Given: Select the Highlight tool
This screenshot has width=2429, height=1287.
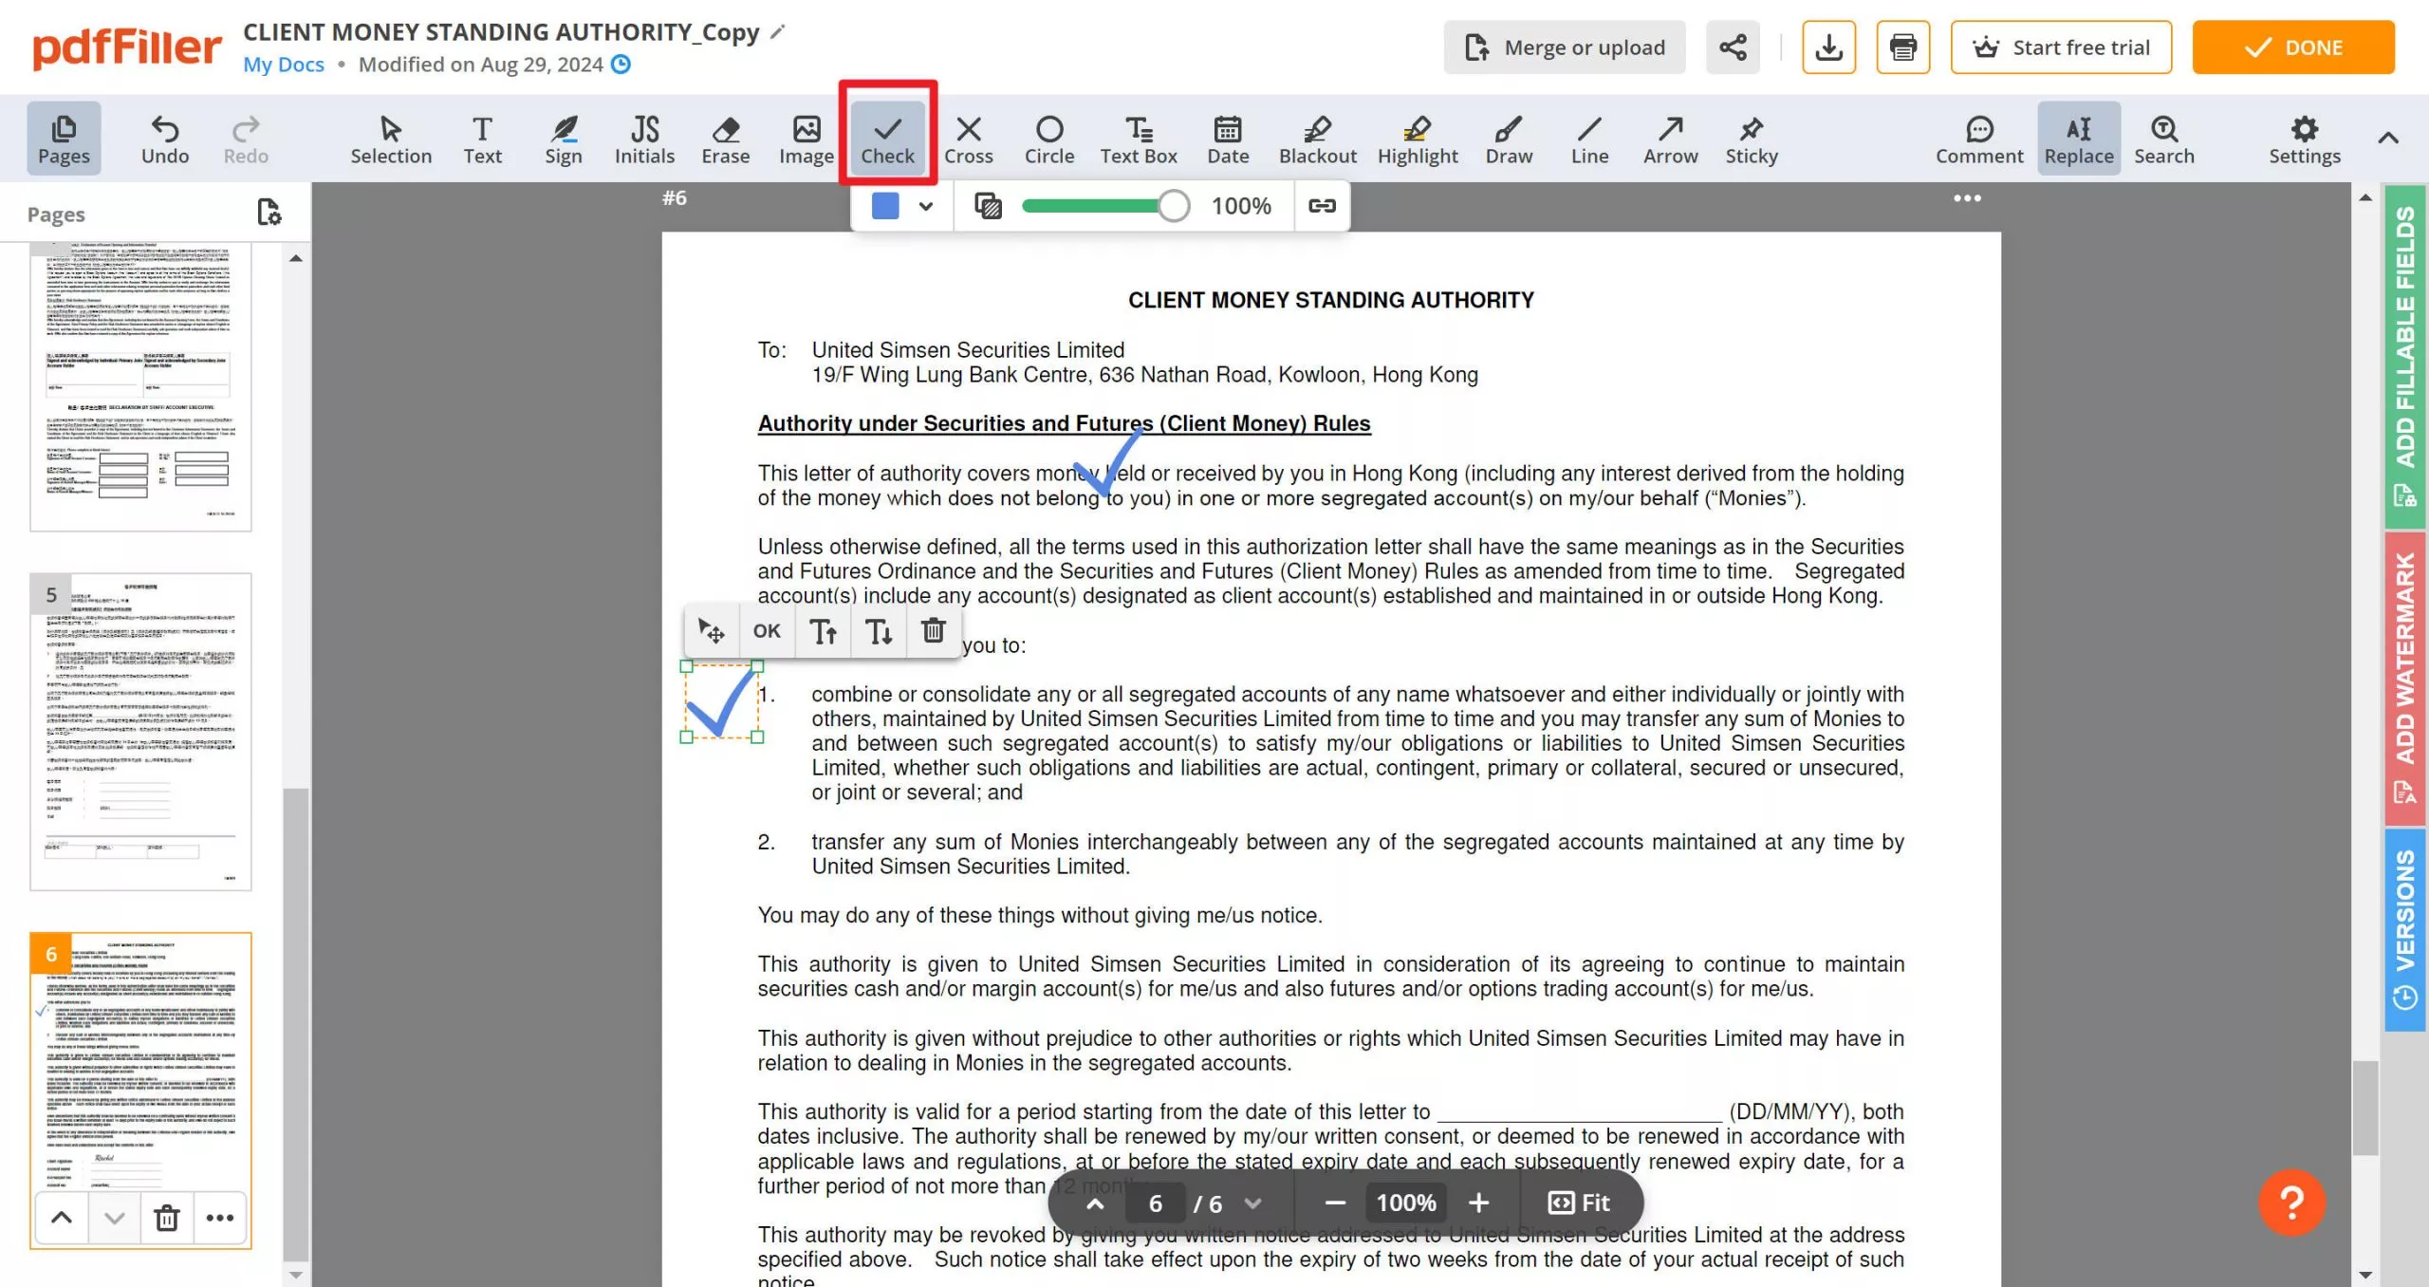Looking at the screenshot, I should point(1418,138).
